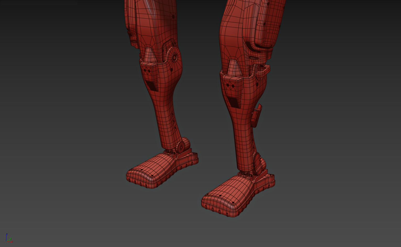Select the robot's left foot mesh
Screen dimensions: 401x247
pyautogui.click(x=162, y=168)
